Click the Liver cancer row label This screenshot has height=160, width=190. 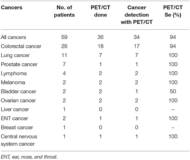pos(15,109)
